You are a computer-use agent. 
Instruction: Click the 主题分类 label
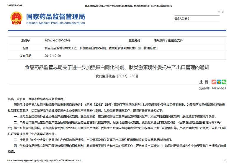click(134, 41)
